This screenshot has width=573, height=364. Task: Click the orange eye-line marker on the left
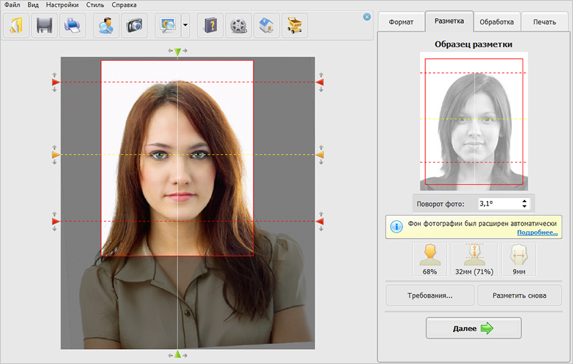(55, 155)
